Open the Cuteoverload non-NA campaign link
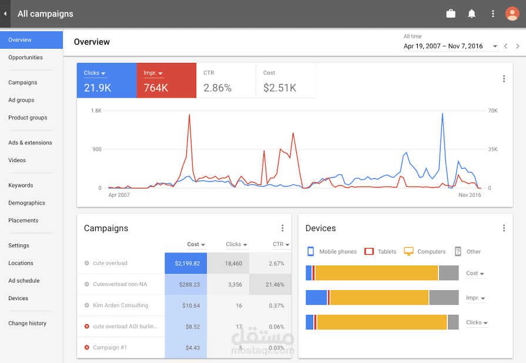Image resolution: width=526 pixels, height=363 pixels. pyautogui.click(x=120, y=284)
